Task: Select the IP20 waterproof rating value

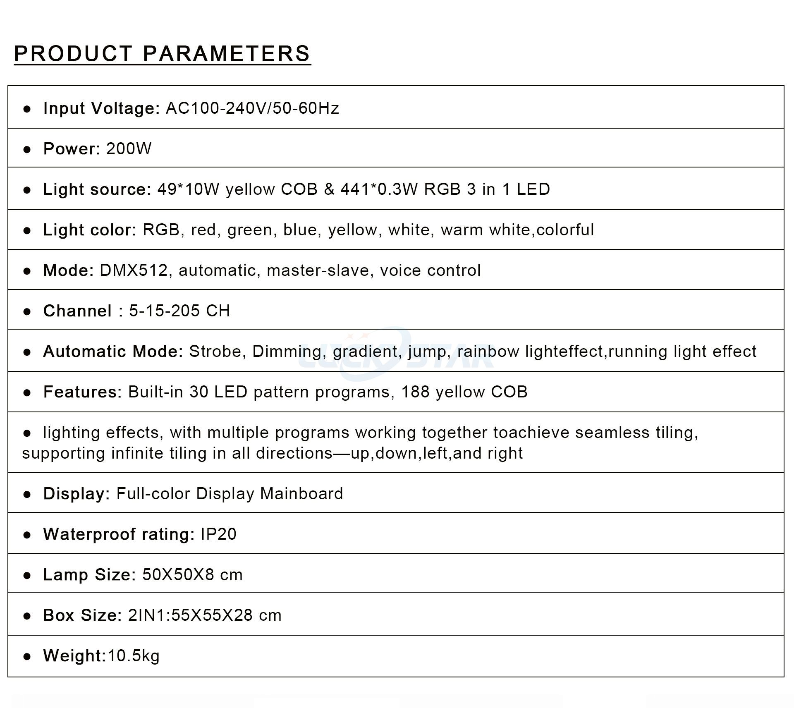Action: click(218, 534)
